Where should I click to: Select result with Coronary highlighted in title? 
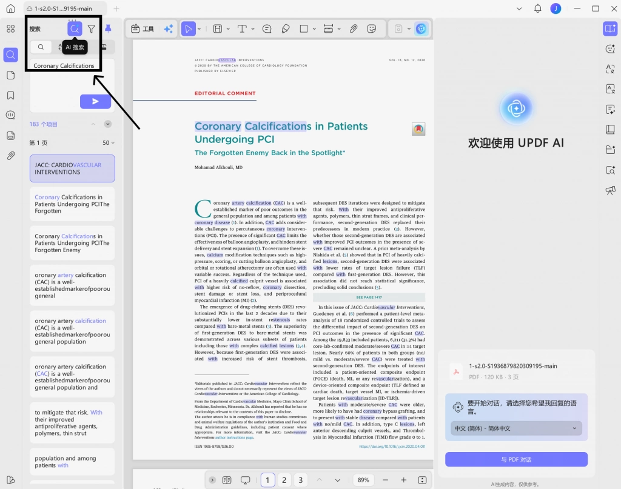[72, 204]
